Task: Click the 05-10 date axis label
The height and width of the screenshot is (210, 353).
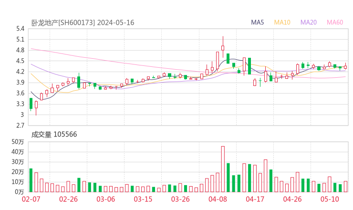Action: click(330, 199)
